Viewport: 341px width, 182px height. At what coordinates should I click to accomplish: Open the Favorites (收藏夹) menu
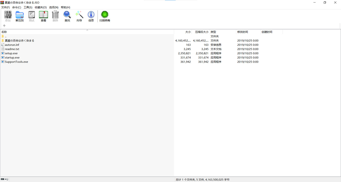pos(41,7)
